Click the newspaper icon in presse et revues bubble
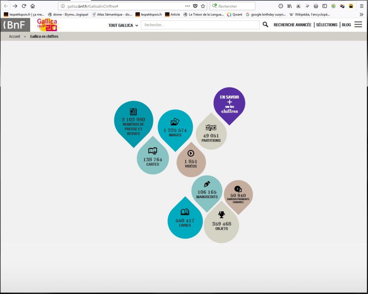Viewport: 368px width, 294px height. [133, 112]
